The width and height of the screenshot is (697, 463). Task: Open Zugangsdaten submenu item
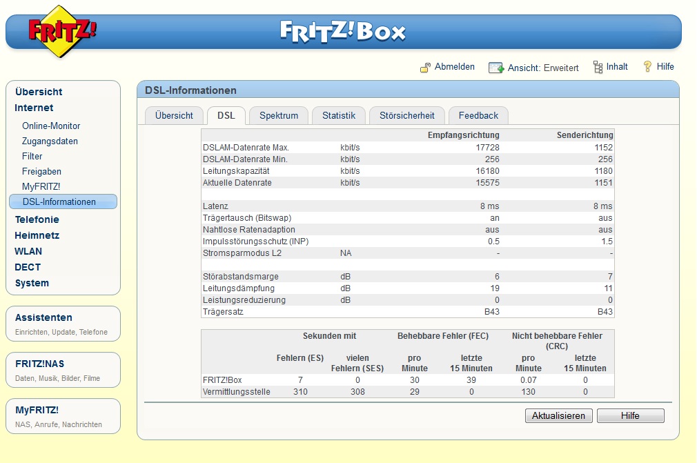tap(50, 141)
